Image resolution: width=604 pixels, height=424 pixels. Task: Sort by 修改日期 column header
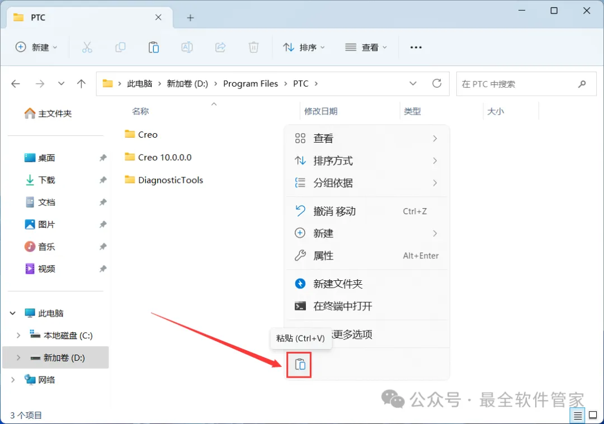(320, 111)
